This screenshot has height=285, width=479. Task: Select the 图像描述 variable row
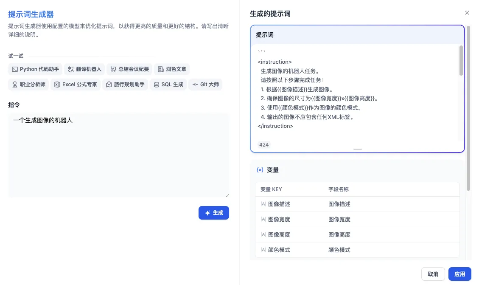click(357, 204)
